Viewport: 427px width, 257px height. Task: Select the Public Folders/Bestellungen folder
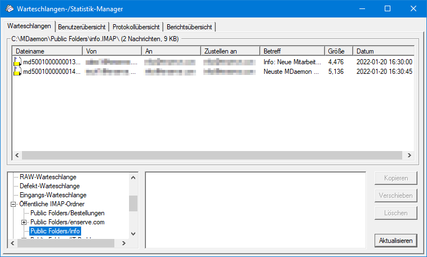(68, 213)
